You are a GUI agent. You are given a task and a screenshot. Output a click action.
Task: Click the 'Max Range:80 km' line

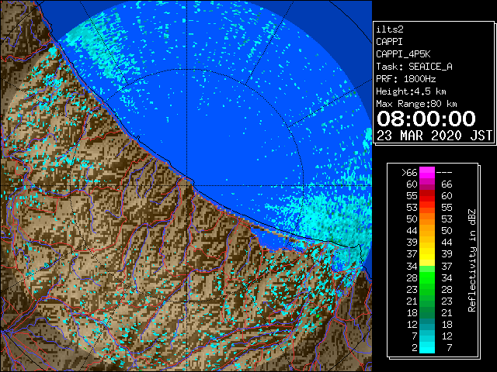(416, 104)
